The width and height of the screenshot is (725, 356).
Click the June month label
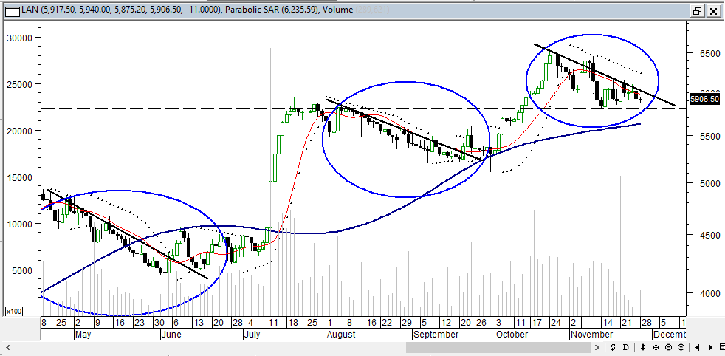click(171, 335)
